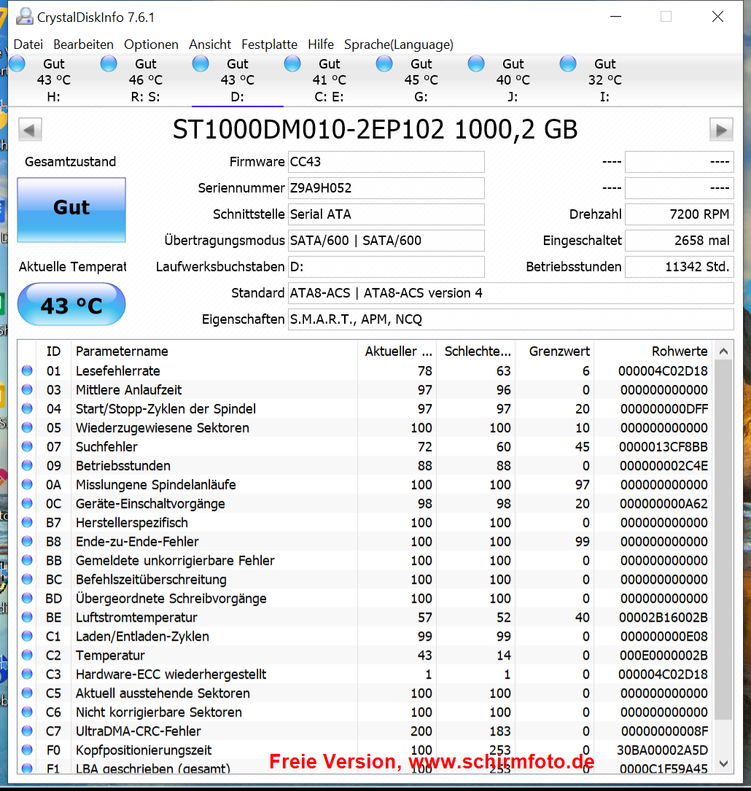Screen dimensions: 751x791
Task: Select the C: E: drive status orb
Action: click(292, 64)
